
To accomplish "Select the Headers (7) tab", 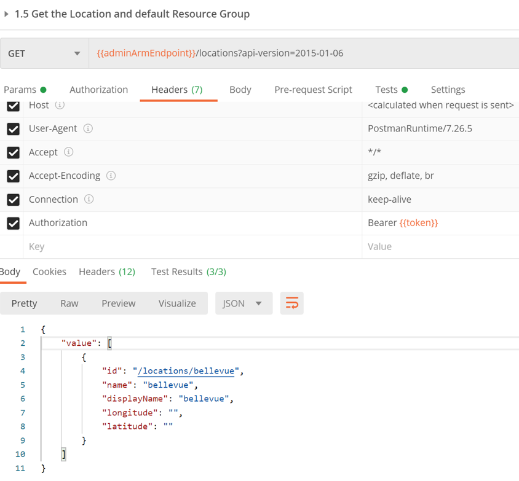I will (x=177, y=90).
